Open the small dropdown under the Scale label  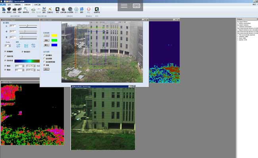[8, 46]
